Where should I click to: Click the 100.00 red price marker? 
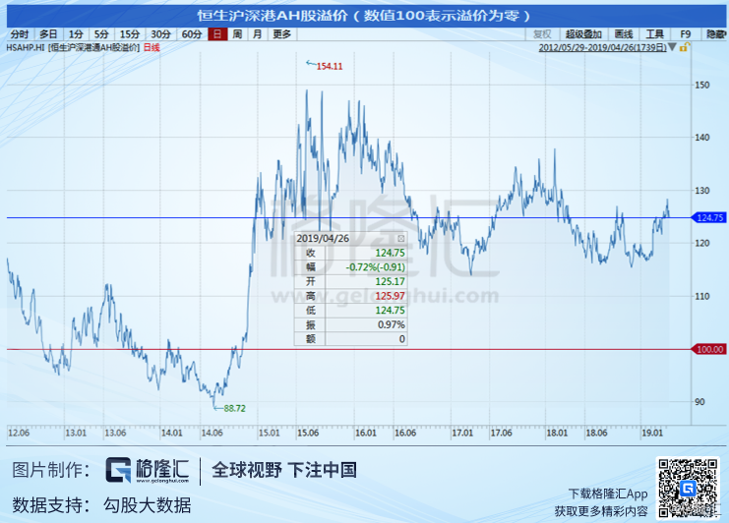pos(709,349)
